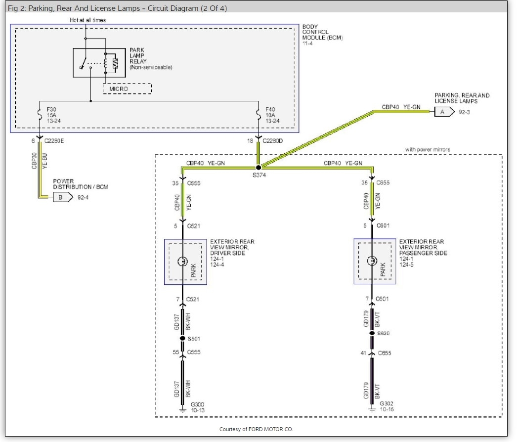Image resolution: width=517 pixels, height=442 pixels.
Task: Click the G302 10-15 ground label
Action: 387,406
